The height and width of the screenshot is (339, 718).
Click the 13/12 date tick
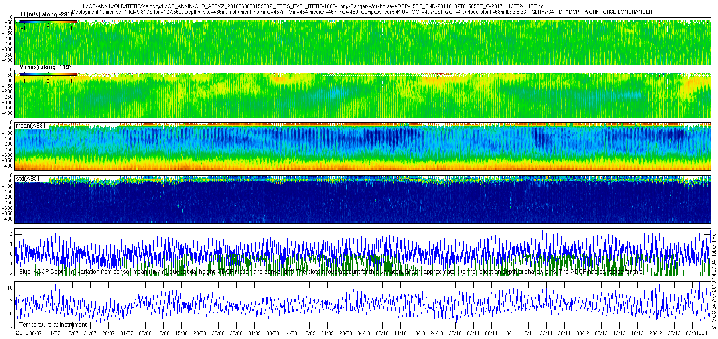click(x=619, y=333)
